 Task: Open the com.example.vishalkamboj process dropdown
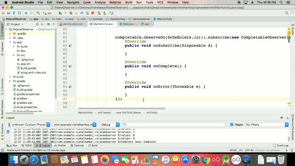tap(75, 125)
